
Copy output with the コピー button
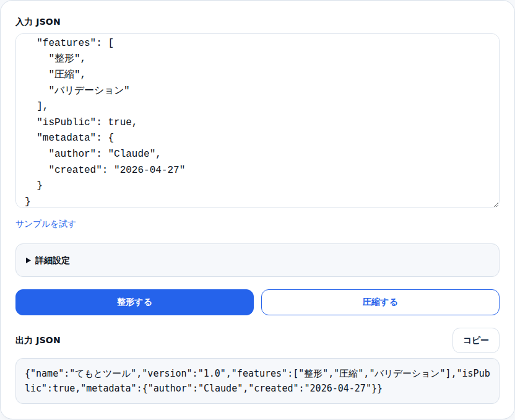pos(475,340)
